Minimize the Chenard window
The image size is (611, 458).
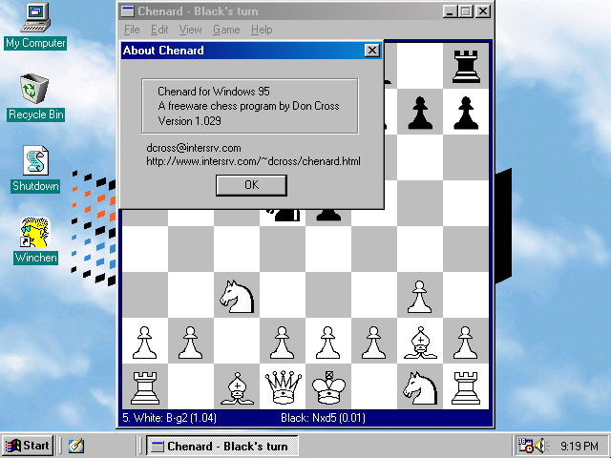[x=450, y=11]
